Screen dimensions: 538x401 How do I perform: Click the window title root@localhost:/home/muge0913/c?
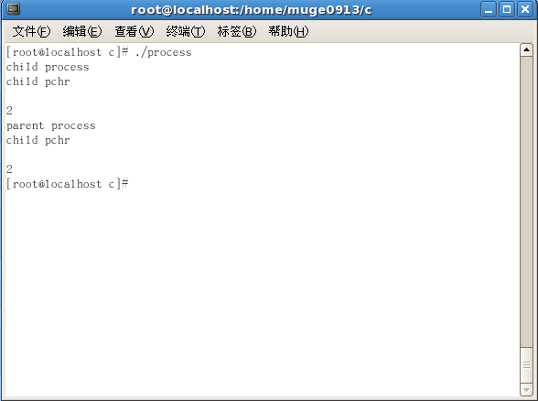pos(251,10)
